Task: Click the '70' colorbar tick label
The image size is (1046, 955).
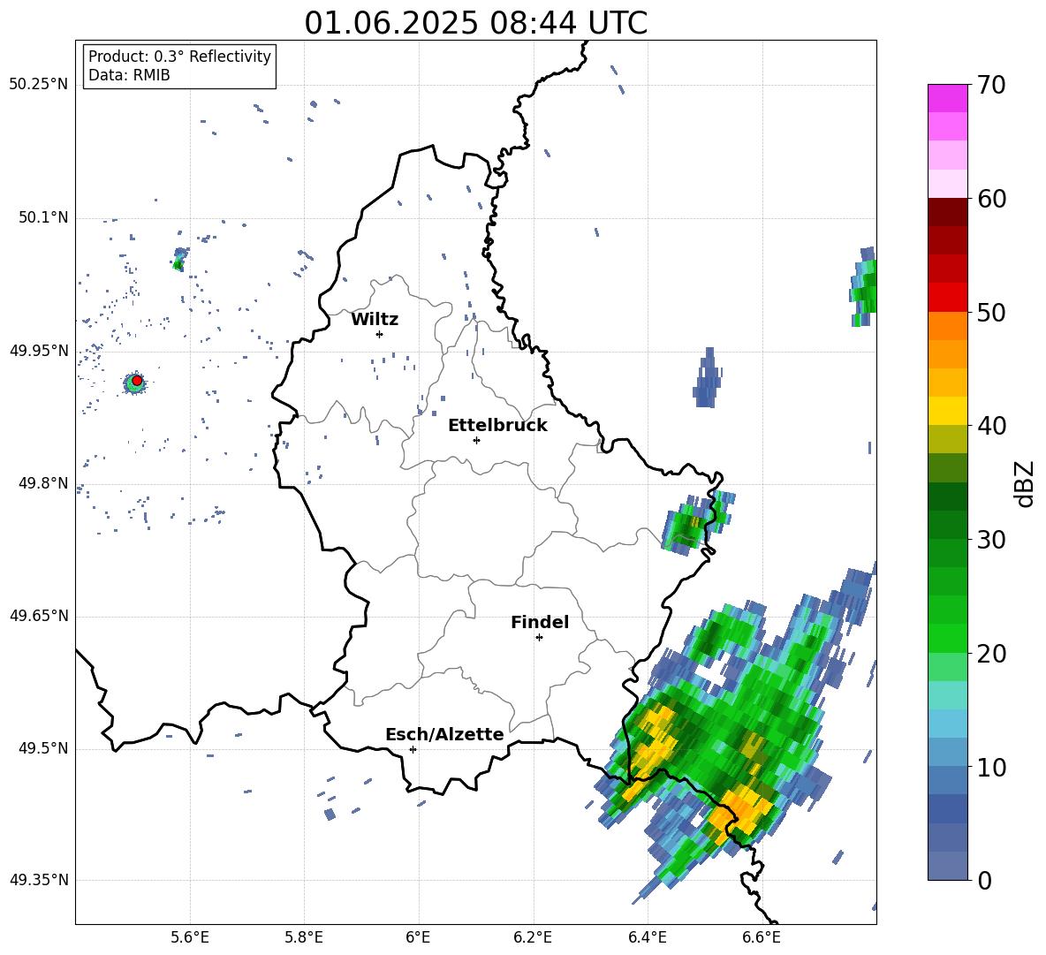Action: (990, 86)
